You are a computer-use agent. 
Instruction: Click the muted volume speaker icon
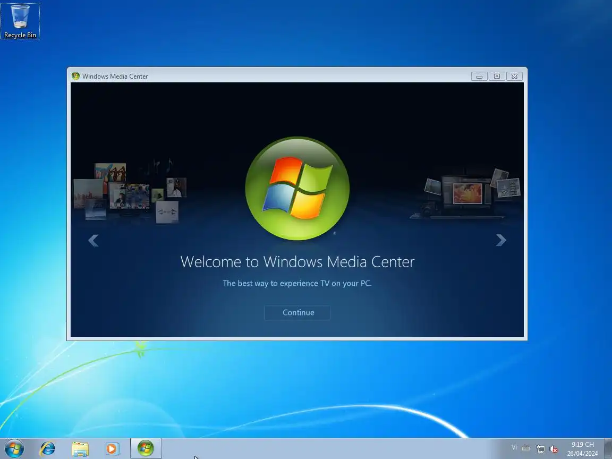(x=553, y=449)
